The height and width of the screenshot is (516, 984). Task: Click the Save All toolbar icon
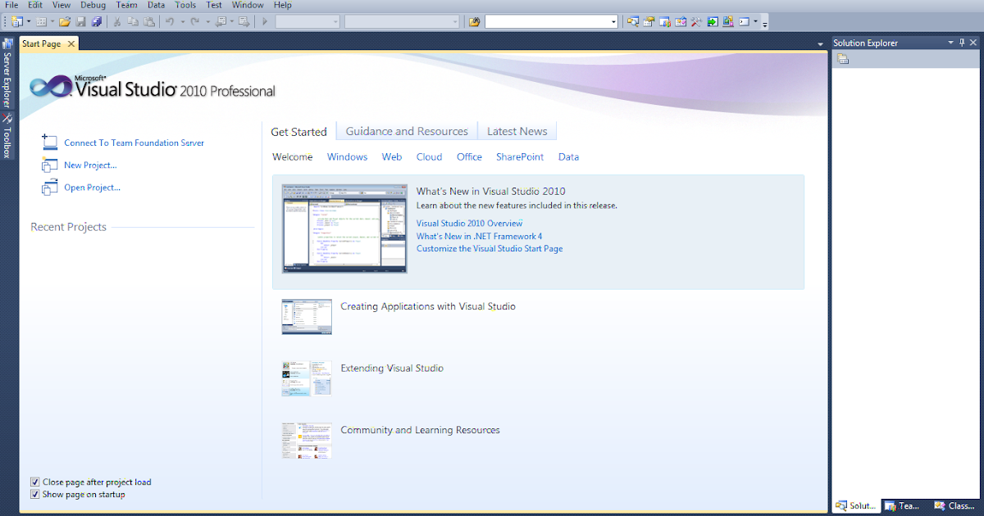click(97, 21)
